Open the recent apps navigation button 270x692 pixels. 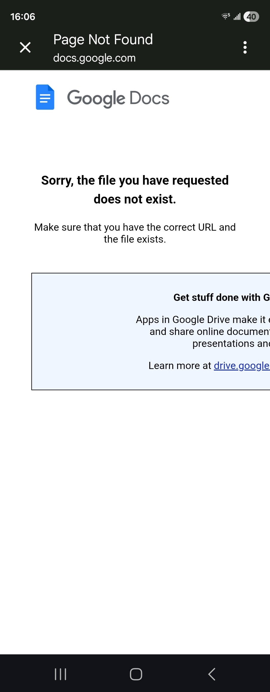point(61,674)
